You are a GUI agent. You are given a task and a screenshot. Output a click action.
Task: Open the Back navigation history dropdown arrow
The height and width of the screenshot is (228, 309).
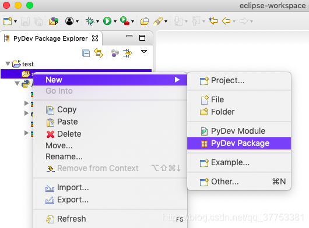pos(234,21)
